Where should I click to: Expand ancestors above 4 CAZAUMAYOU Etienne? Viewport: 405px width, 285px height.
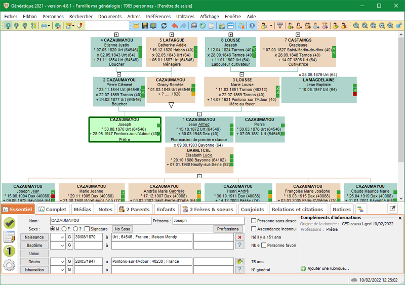point(116,34)
